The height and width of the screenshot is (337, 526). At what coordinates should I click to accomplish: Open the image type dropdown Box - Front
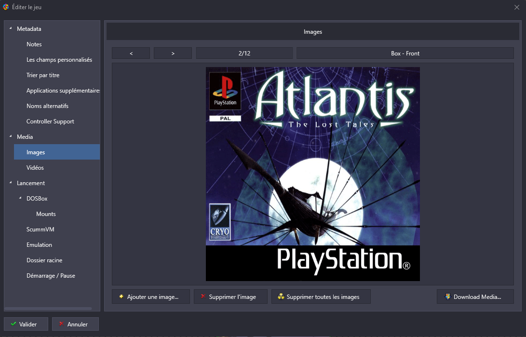tap(405, 54)
